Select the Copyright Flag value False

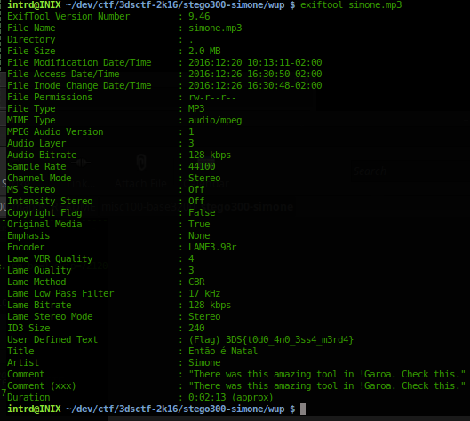(x=202, y=213)
